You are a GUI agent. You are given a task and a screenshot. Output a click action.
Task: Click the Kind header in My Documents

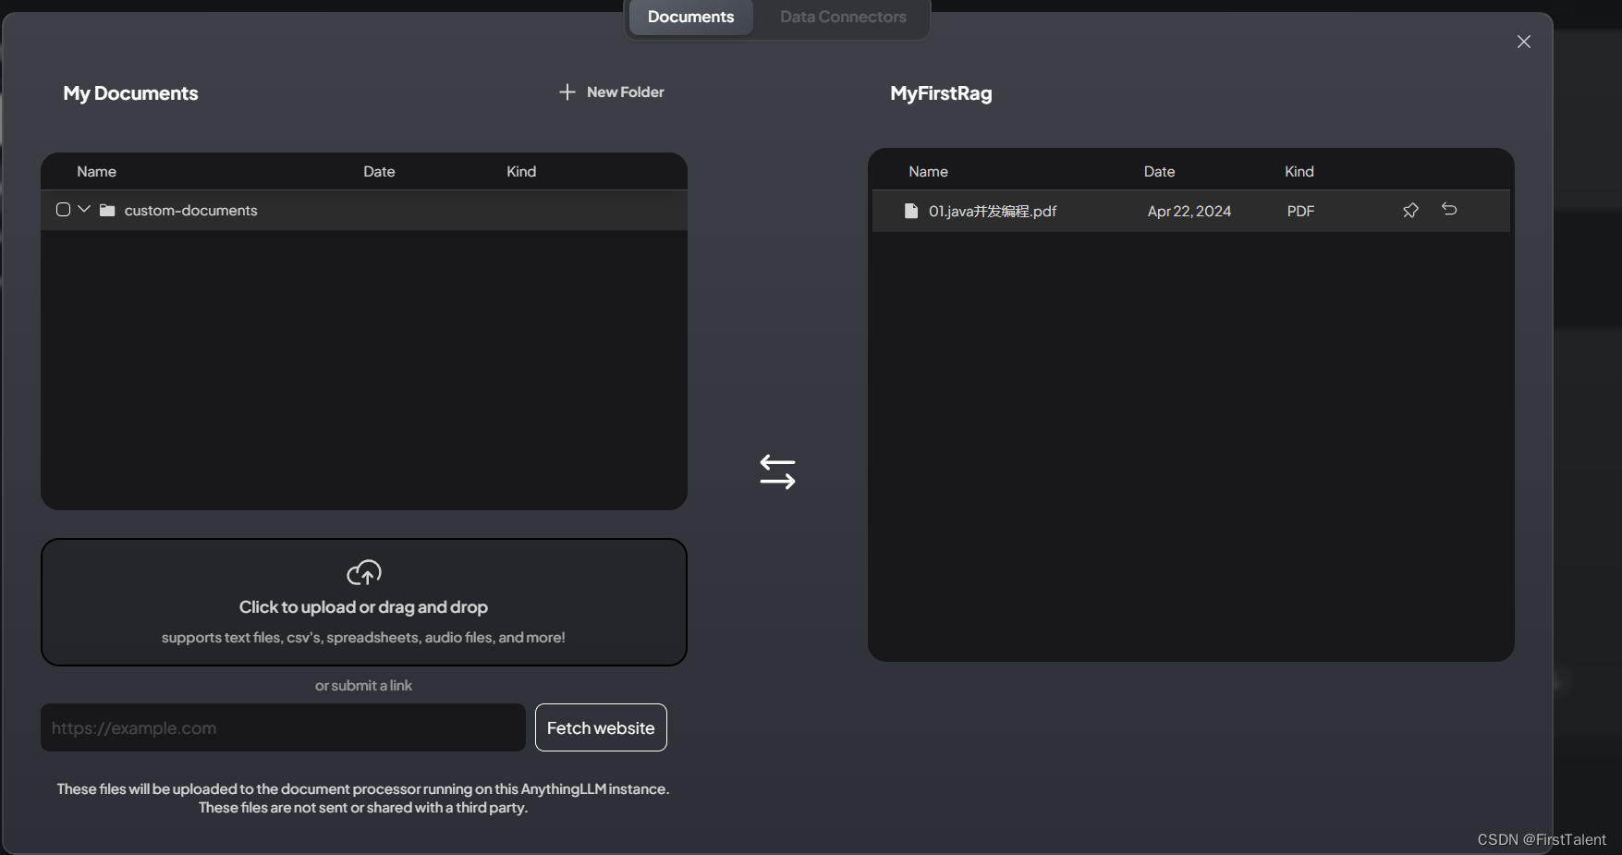[521, 172]
